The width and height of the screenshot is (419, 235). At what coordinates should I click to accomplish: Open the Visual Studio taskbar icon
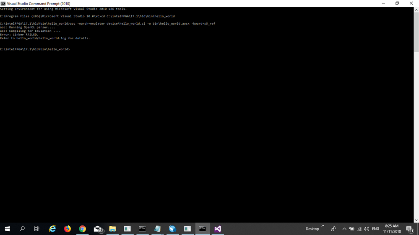[218, 229]
